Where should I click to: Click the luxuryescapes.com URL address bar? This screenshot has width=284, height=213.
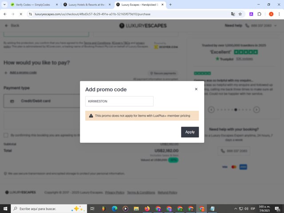(x=92, y=14)
